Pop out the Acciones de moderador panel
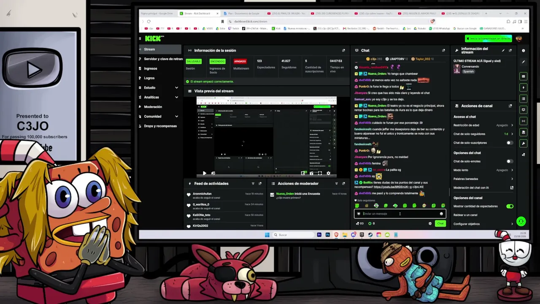The image size is (540, 304). point(343,184)
